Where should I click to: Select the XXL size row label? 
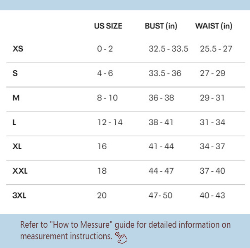[x=20, y=171]
